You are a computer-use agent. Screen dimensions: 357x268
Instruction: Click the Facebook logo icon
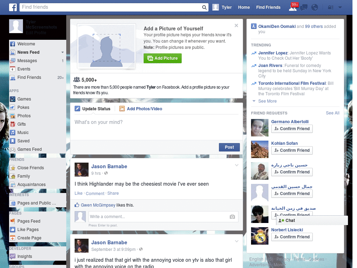13,7
